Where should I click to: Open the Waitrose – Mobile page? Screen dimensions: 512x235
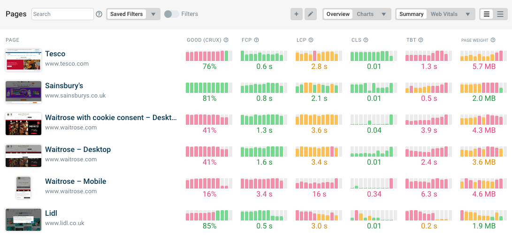[76, 181]
